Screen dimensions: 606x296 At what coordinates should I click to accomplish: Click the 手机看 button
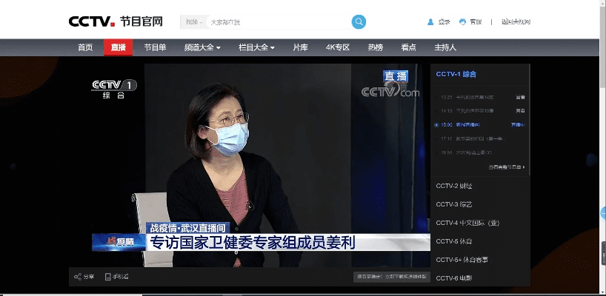[x=117, y=277]
